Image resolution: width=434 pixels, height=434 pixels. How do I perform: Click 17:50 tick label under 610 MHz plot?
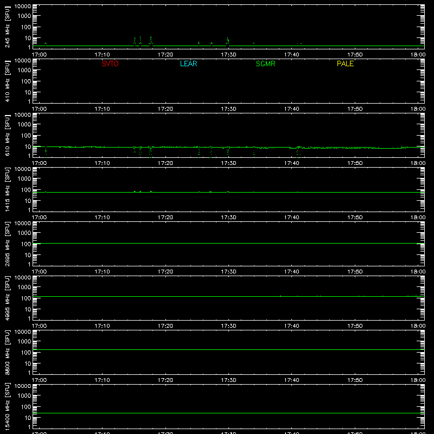(x=355, y=163)
